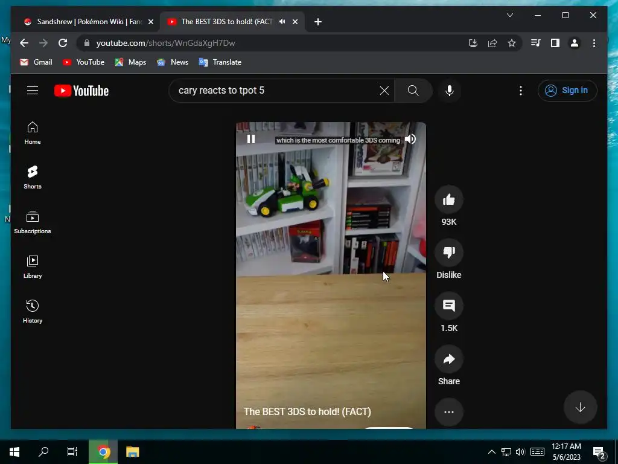
Task: Open network status tray icon
Action: [506, 452]
